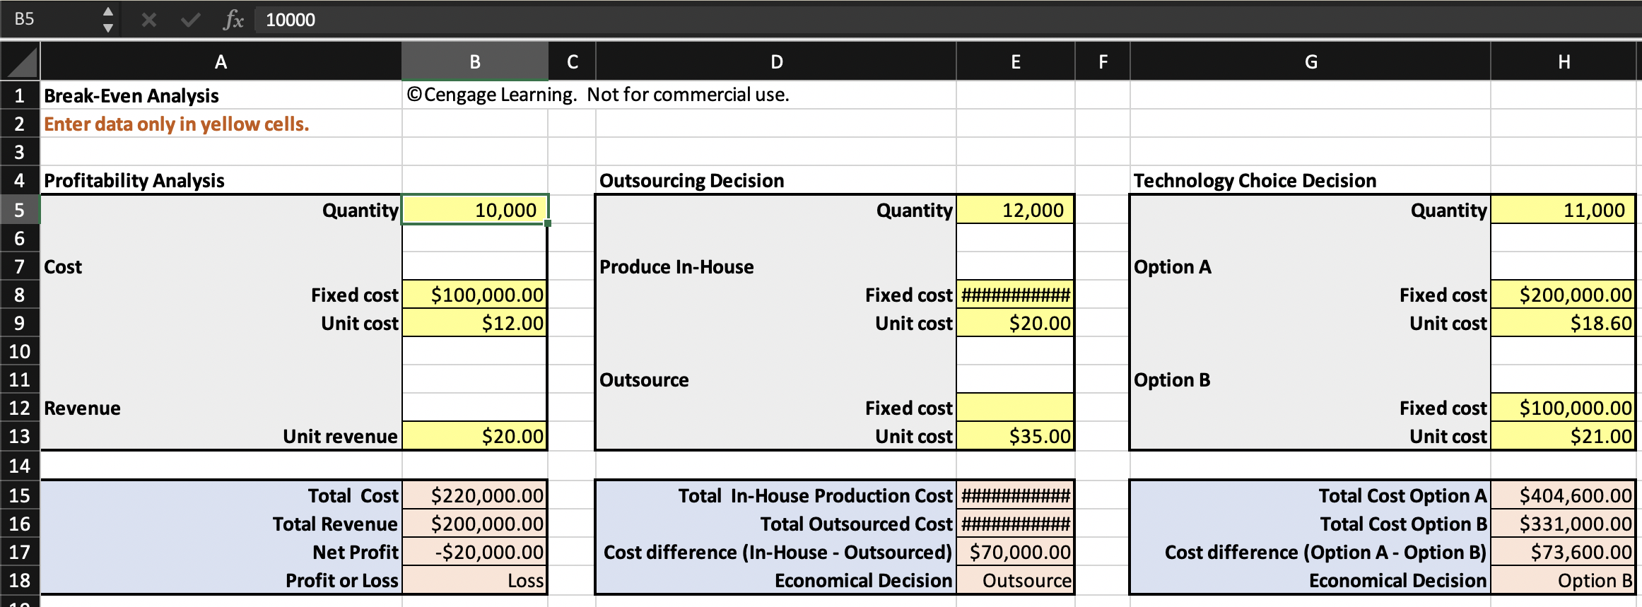Click the 'Revenue' section label
The height and width of the screenshot is (607, 1642).
pyautogui.click(x=82, y=408)
